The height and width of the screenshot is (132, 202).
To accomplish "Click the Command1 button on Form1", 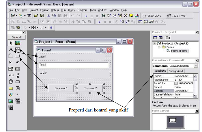I will point(61,88).
